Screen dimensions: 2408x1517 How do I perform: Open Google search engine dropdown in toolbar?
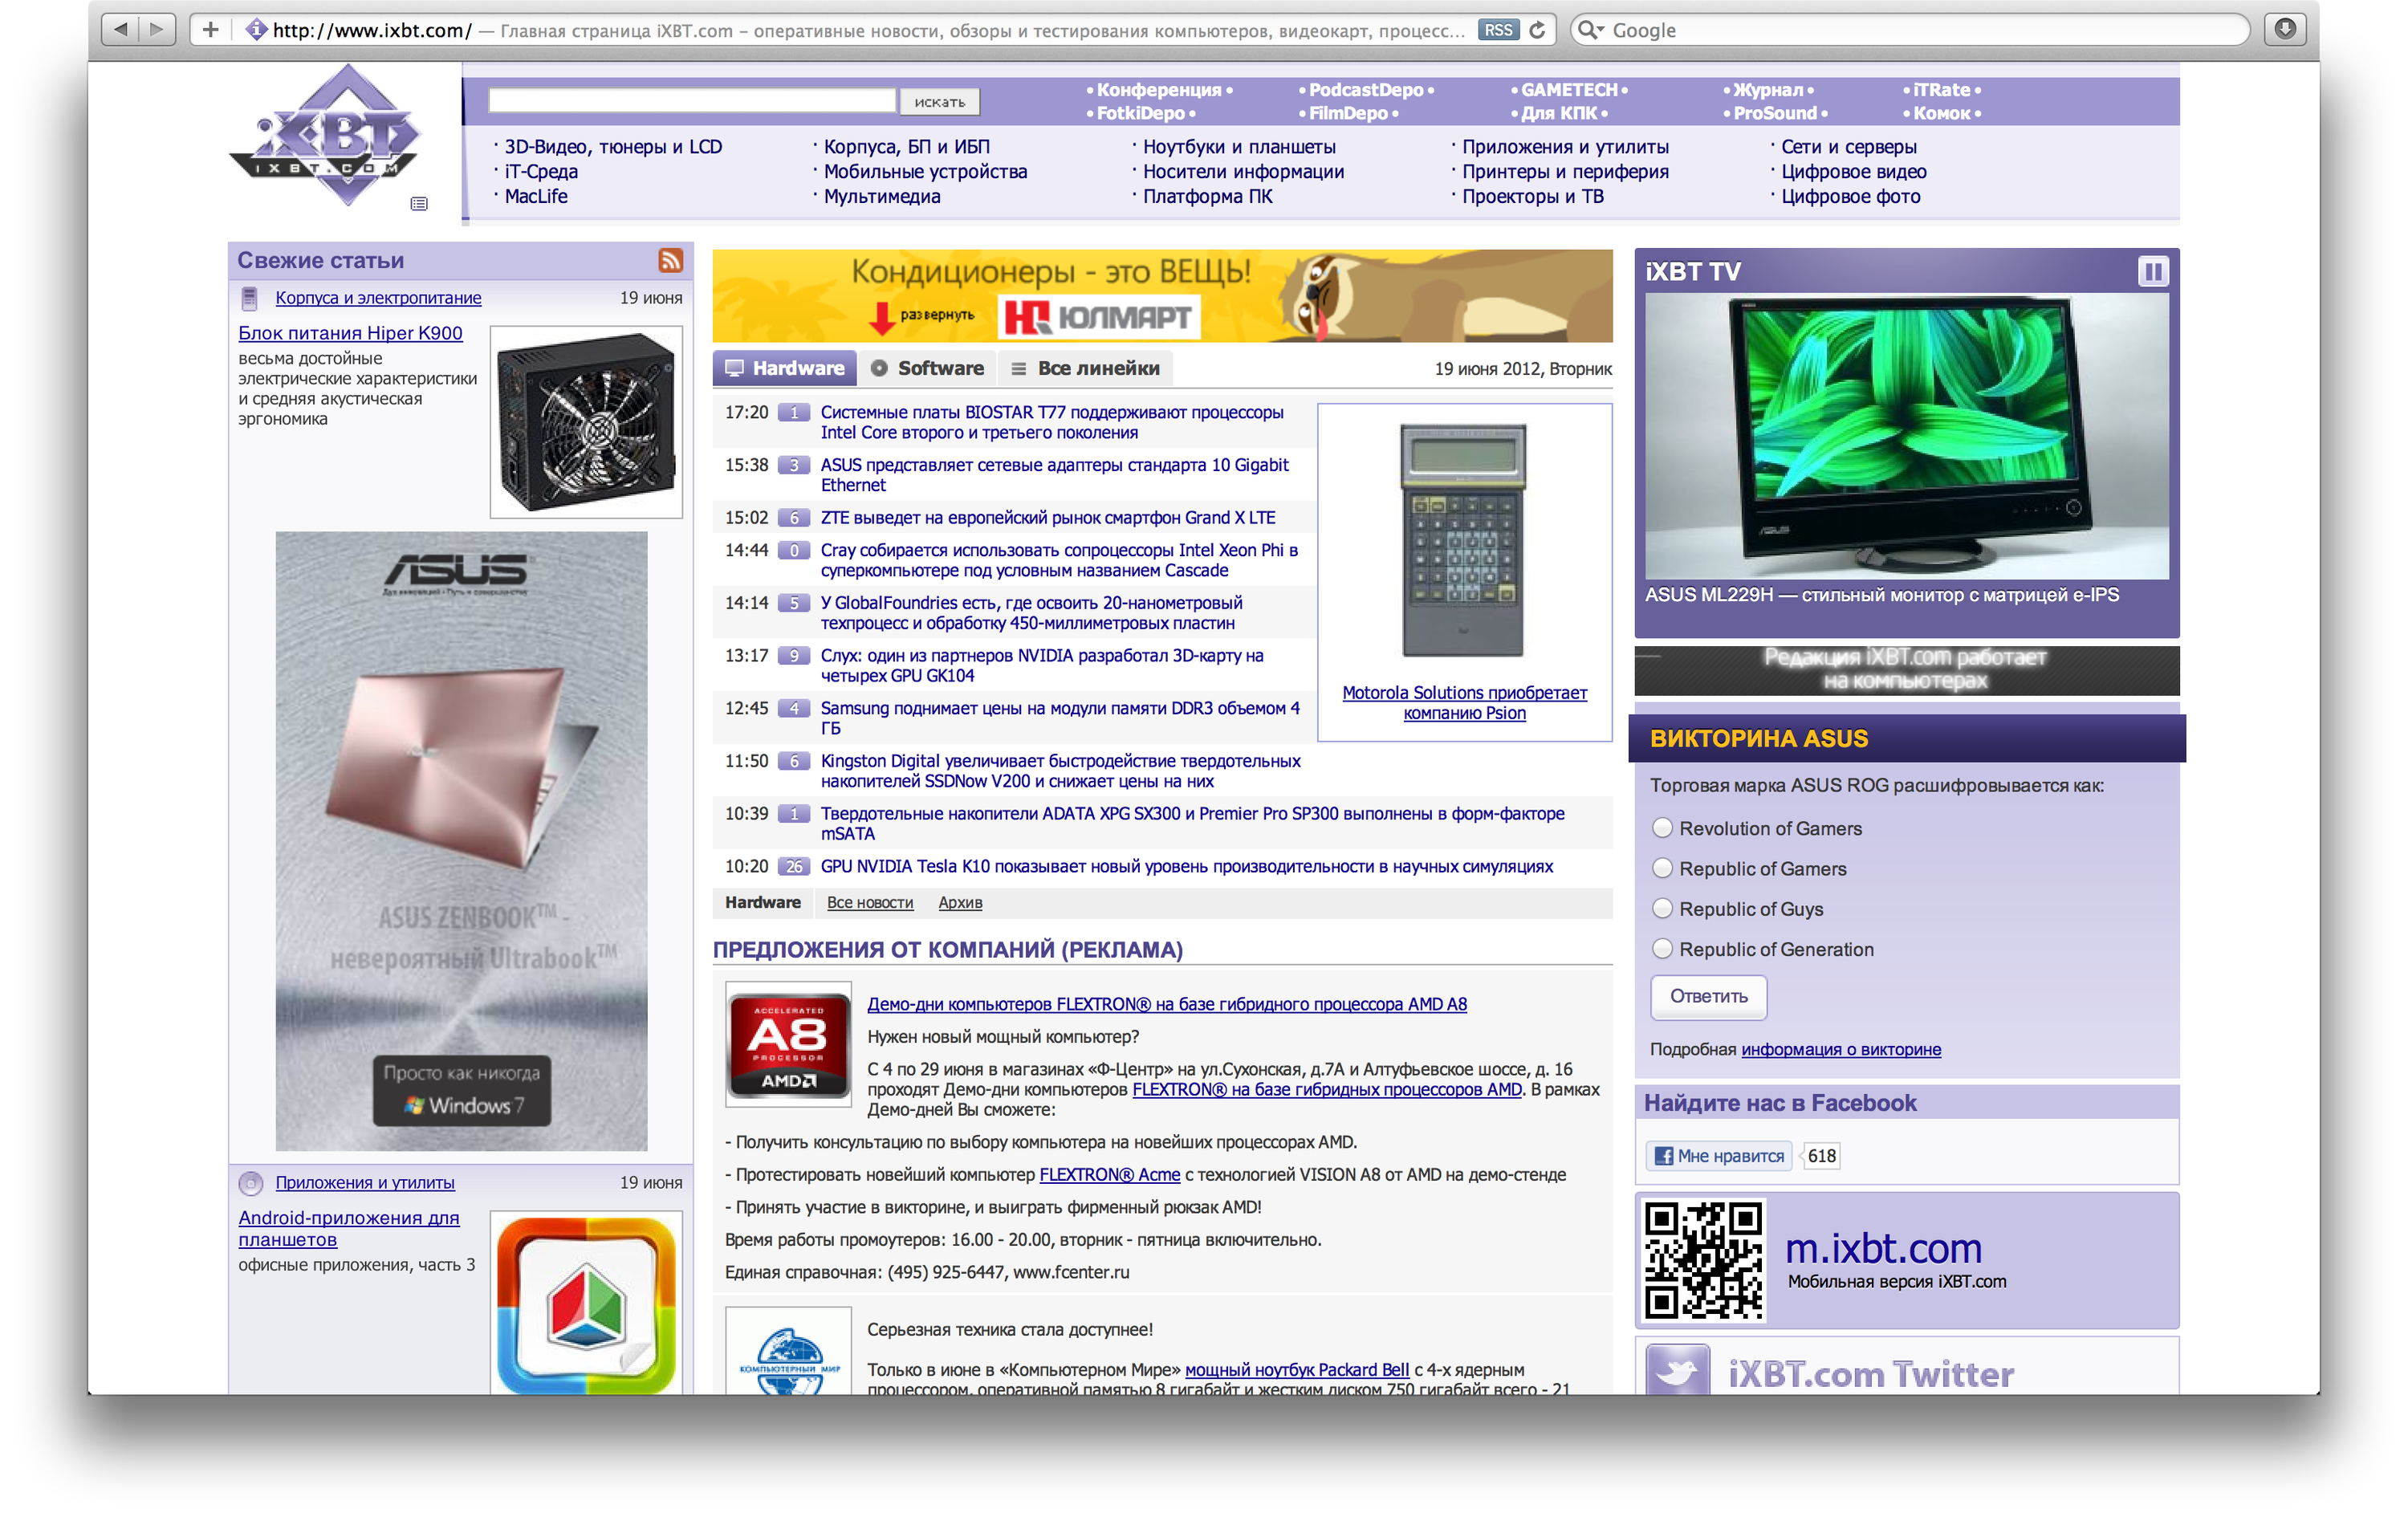1590,30
